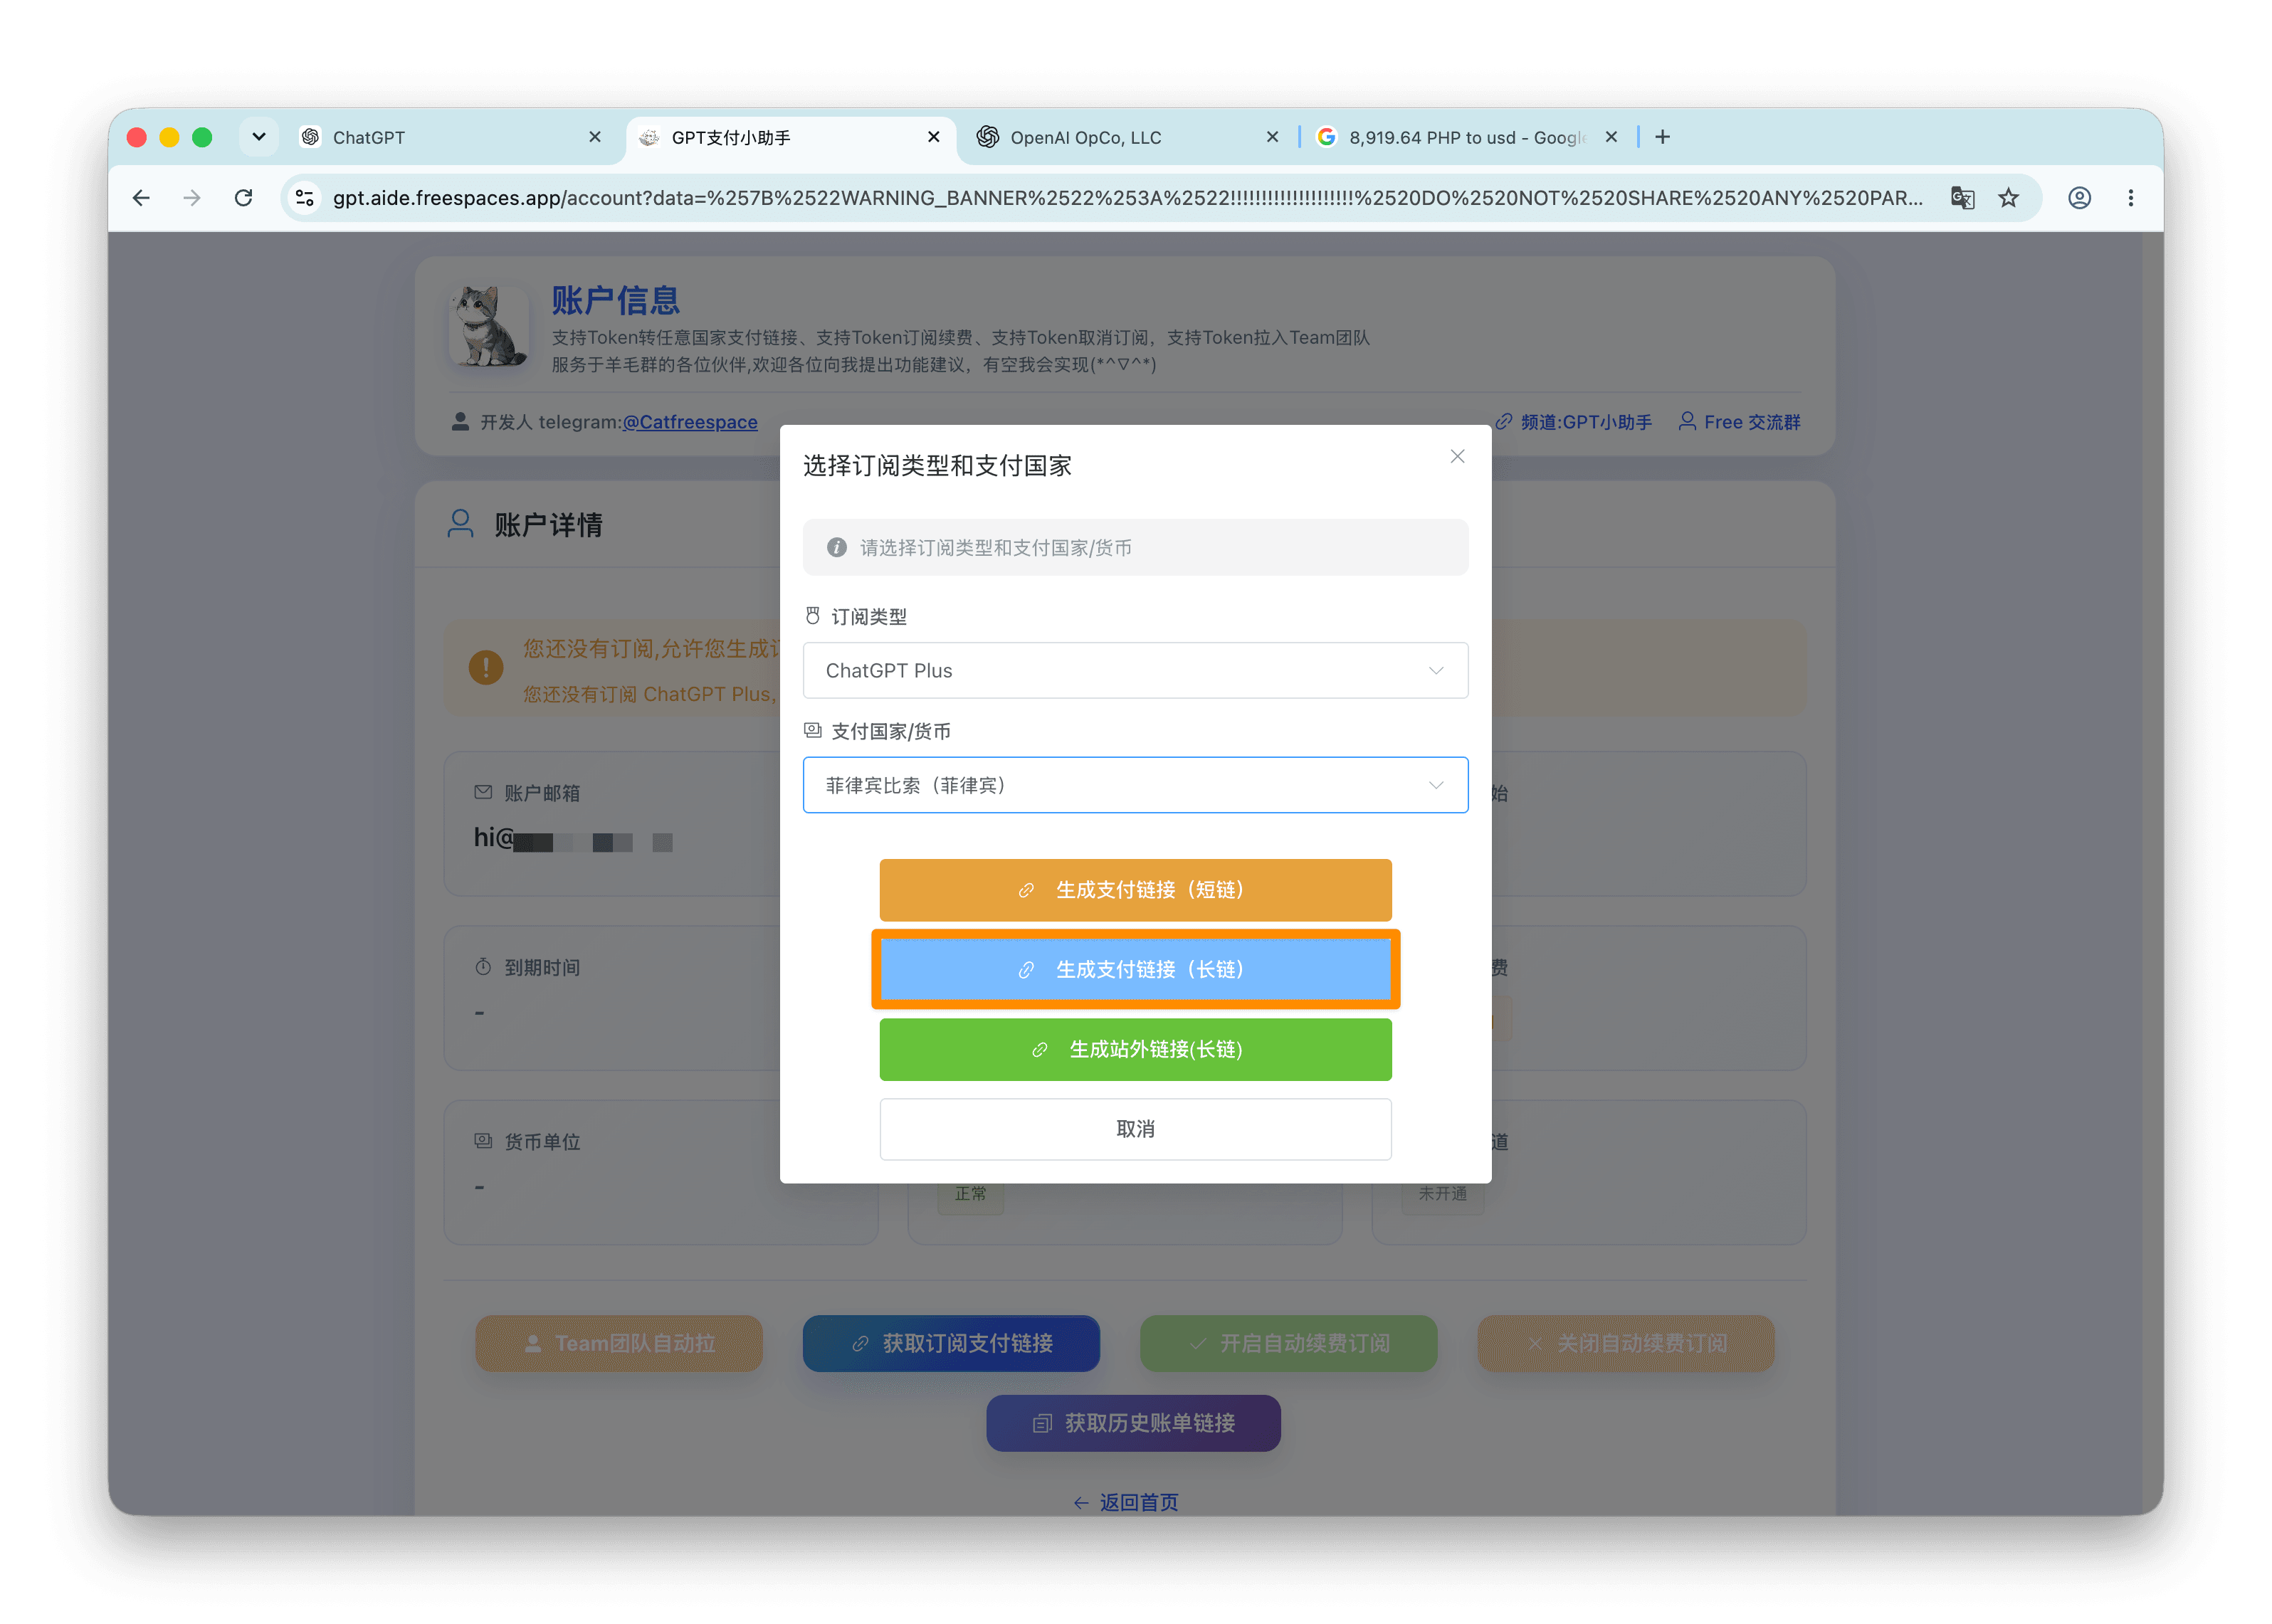Go back to previous page
Viewport: 2272px width, 1624px height.
[141, 198]
